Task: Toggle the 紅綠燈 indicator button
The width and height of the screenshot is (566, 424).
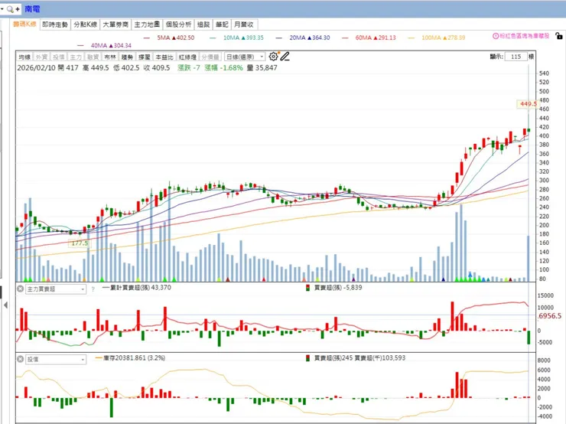Action: click(187, 57)
